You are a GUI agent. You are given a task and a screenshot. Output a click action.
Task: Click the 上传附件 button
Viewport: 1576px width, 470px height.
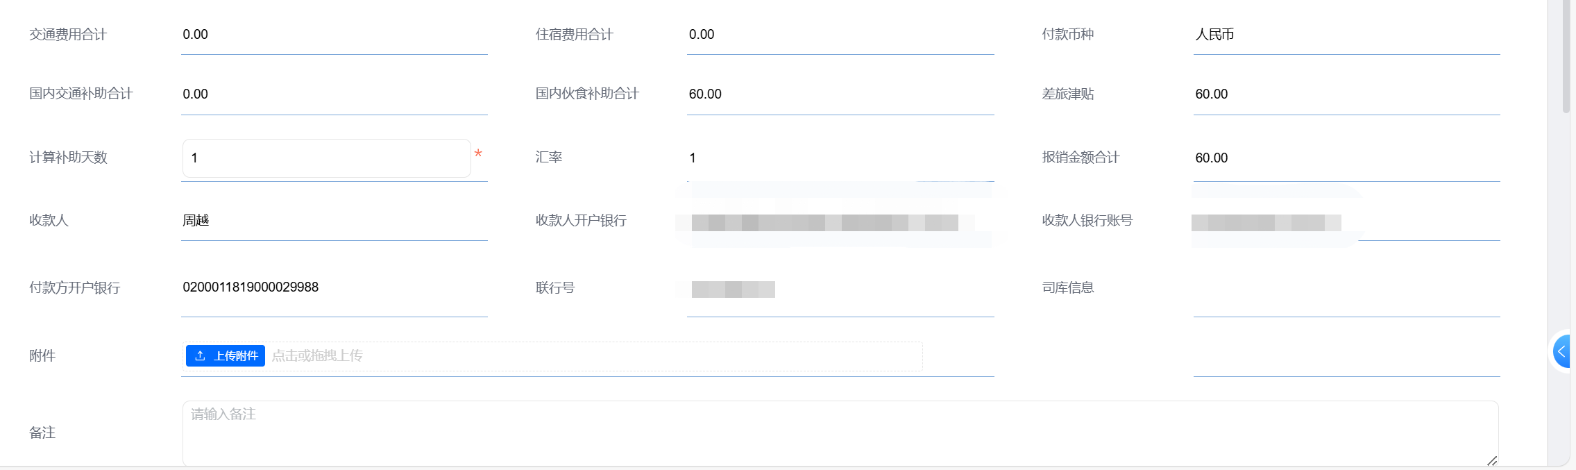[226, 356]
